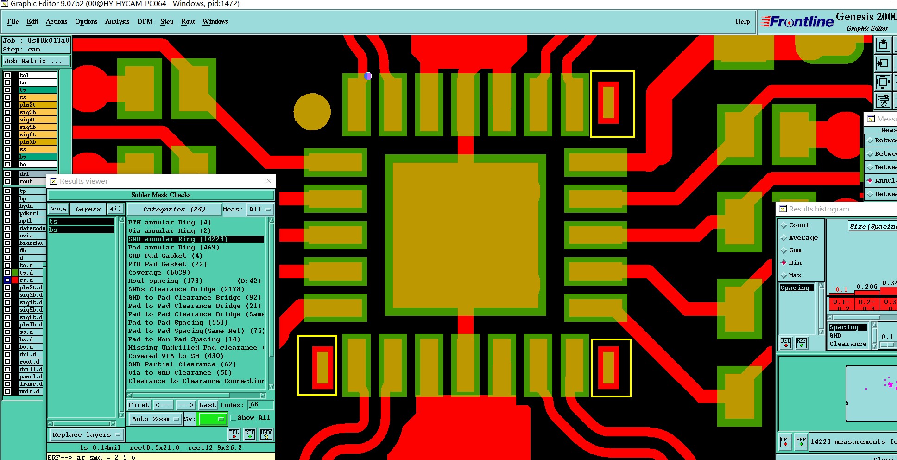Open the Help menu
Viewport: 897px width, 460px height.
point(742,22)
